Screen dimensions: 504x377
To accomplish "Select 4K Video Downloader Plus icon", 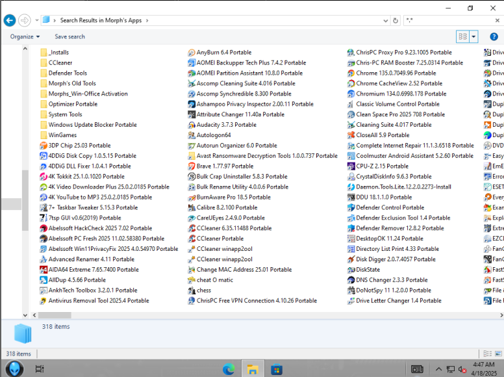I will coord(44,187).
